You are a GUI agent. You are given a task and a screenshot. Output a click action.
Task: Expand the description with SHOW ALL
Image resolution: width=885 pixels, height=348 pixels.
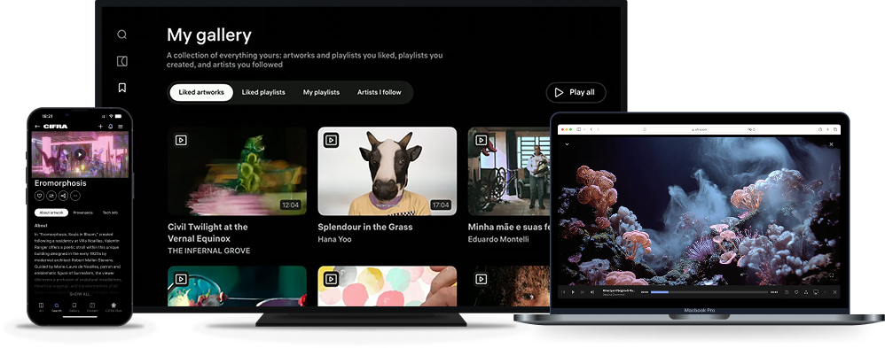point(80,294)
